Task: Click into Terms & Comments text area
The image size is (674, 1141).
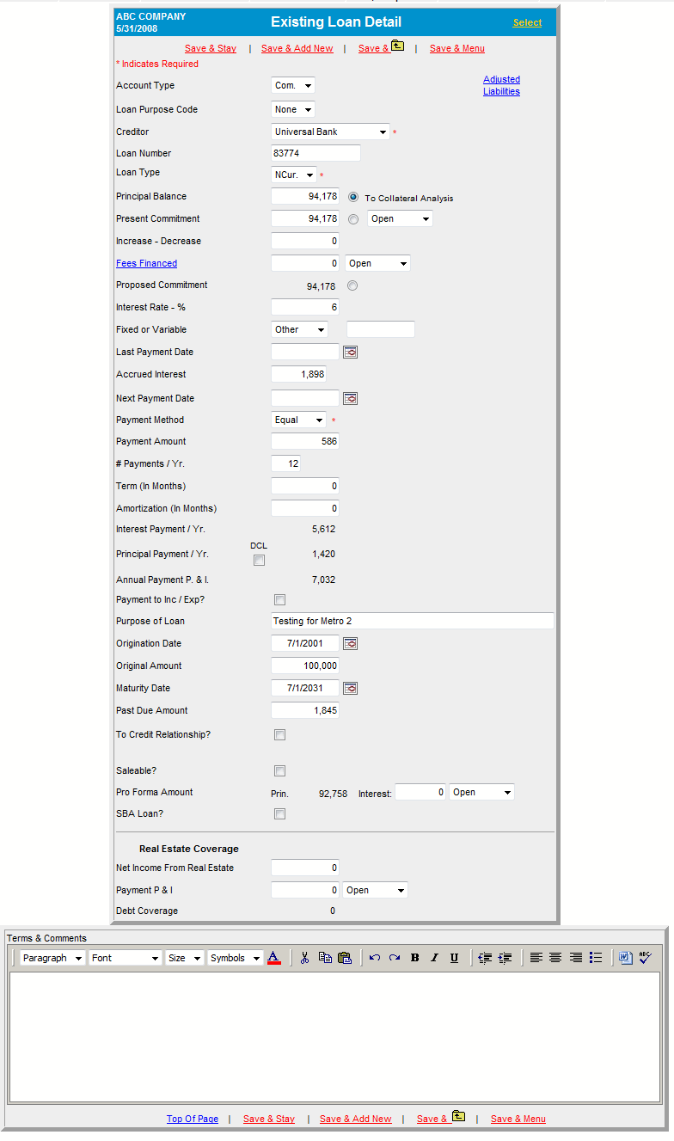Action: click(x=335, y=1037)
